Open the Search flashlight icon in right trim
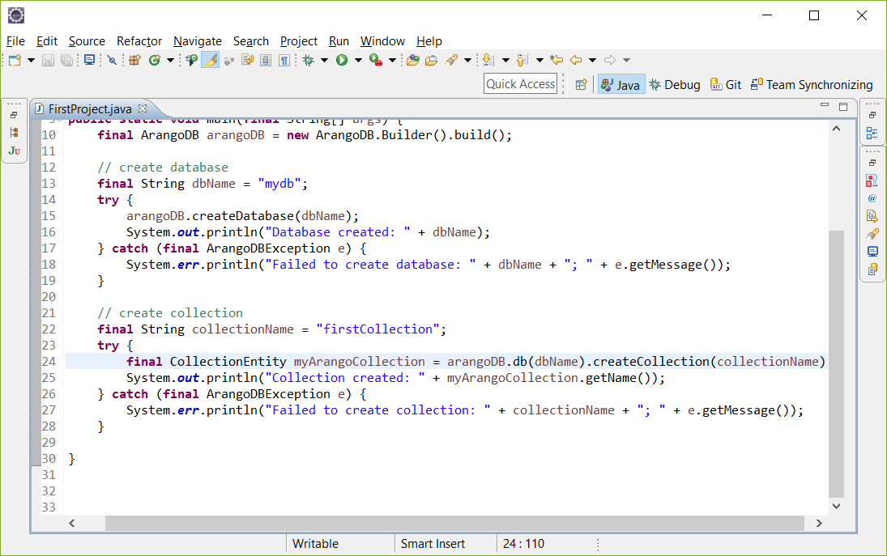Image resolution: width=887 pixels, height=556 pixels. (872, 234)
